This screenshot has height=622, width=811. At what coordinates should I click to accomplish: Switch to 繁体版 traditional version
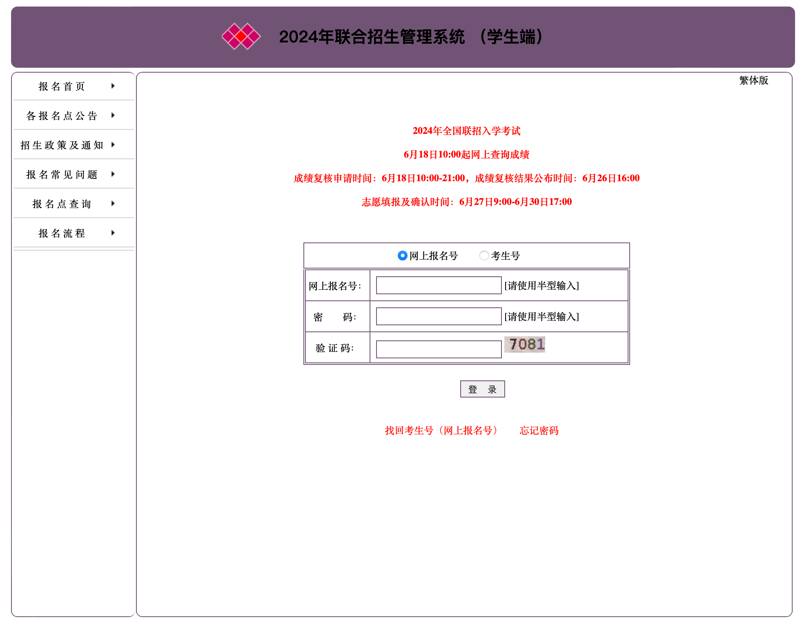click(753, 80)
